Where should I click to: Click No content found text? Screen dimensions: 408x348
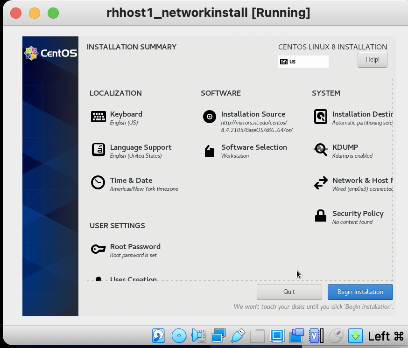[x=352, y=222]
